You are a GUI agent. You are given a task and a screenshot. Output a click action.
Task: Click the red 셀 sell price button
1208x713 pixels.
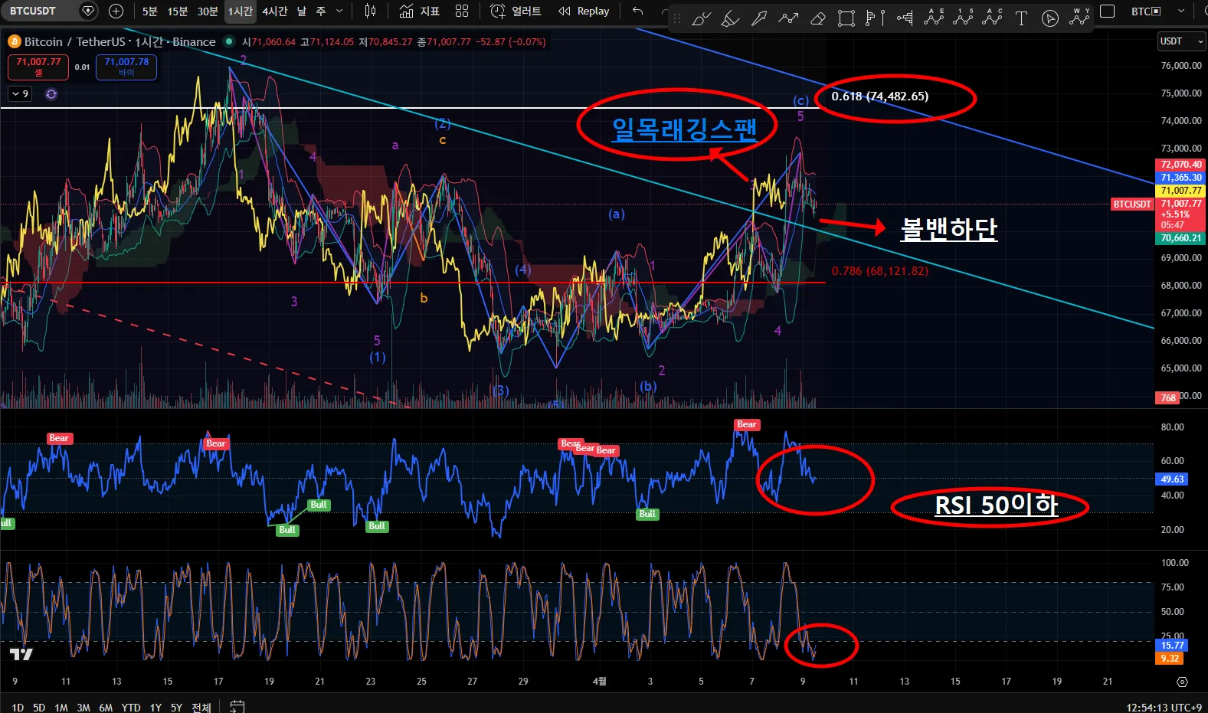pos(38,67)
